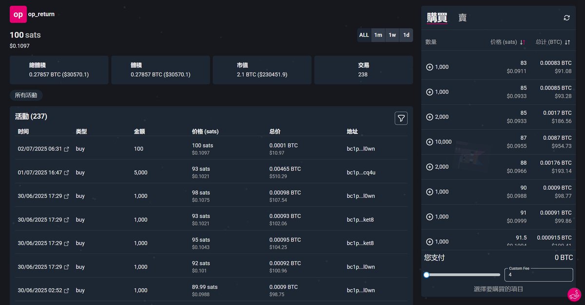Click the 時間 column header
This screenshot has width=585, height=305.
(23, 132)
